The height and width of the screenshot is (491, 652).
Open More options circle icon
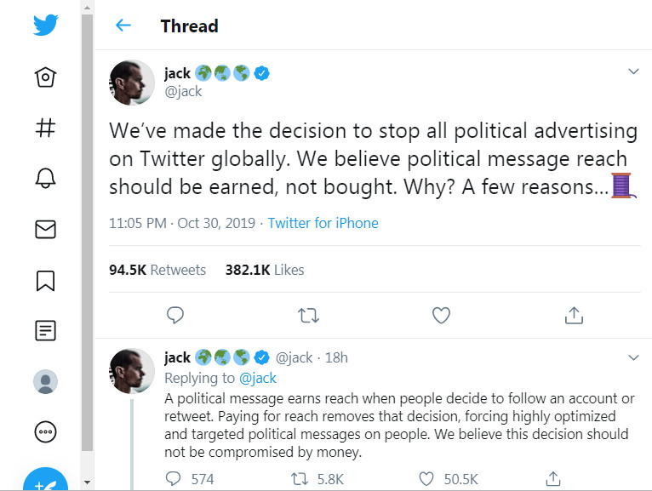pos(45,431)
